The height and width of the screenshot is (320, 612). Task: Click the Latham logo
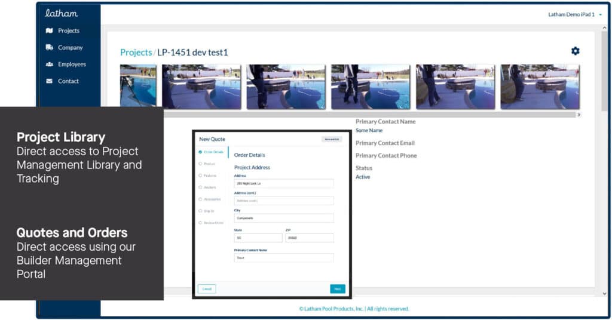62,13
